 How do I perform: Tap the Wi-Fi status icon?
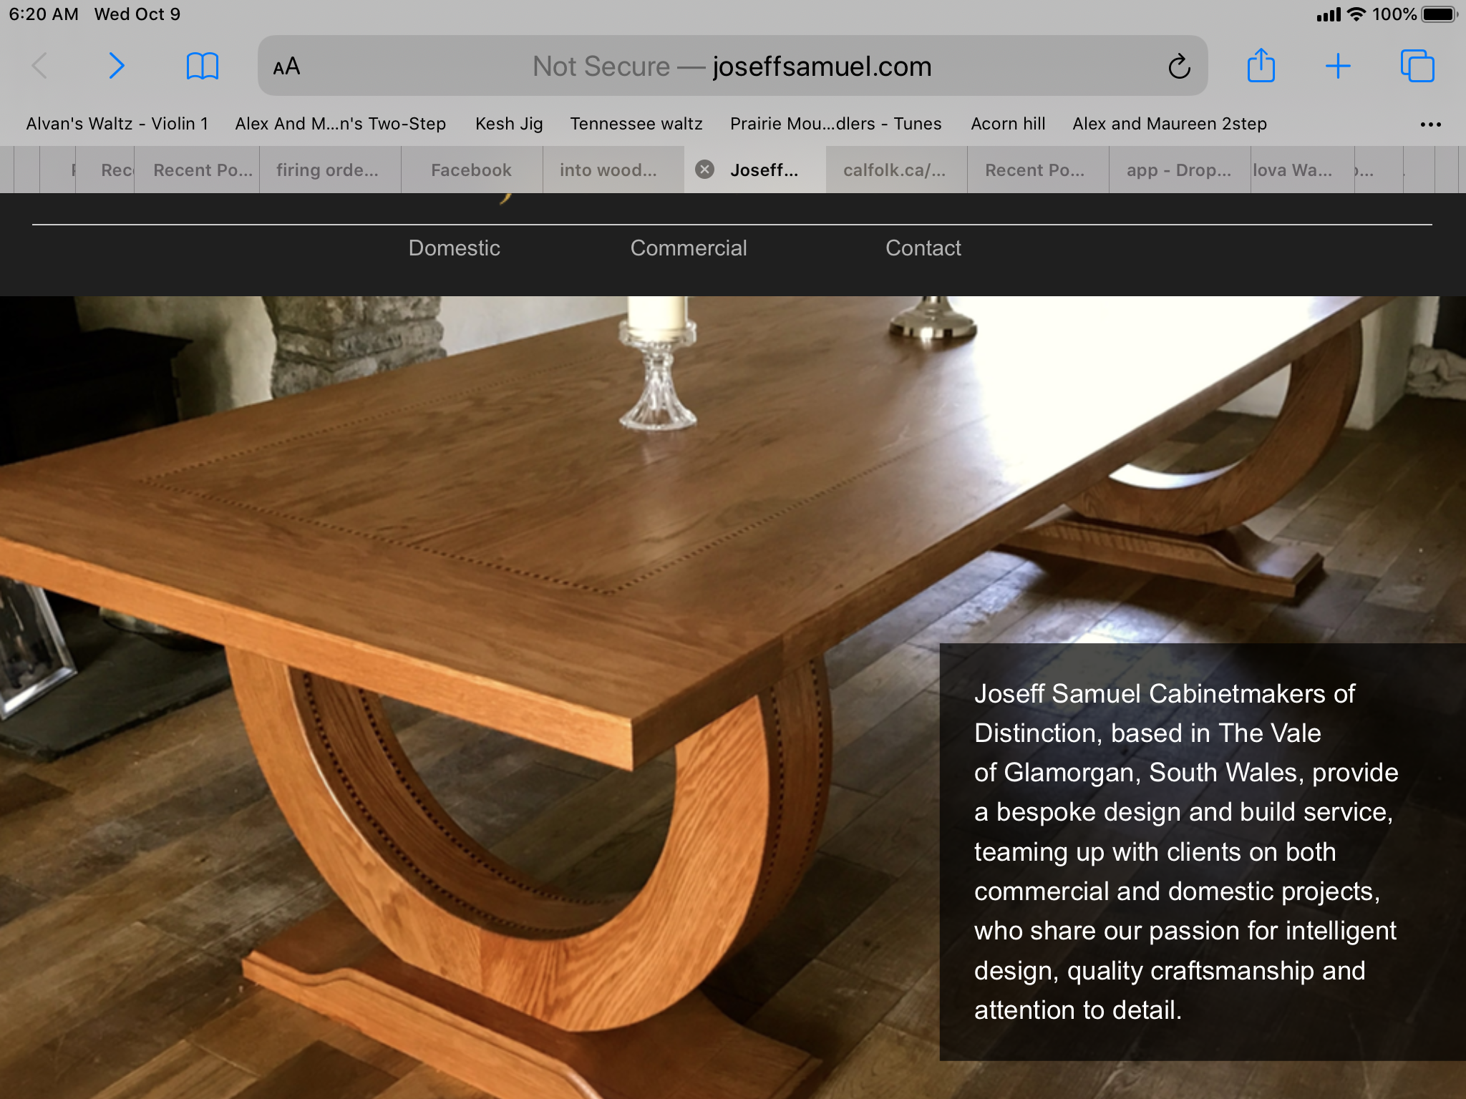[x=1356, y=14]
